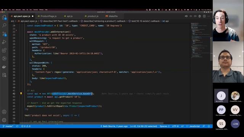This screenshot has height=137, width=244.
Task: Switch to the ProductPage.js tab
Action: coord(48,16)
